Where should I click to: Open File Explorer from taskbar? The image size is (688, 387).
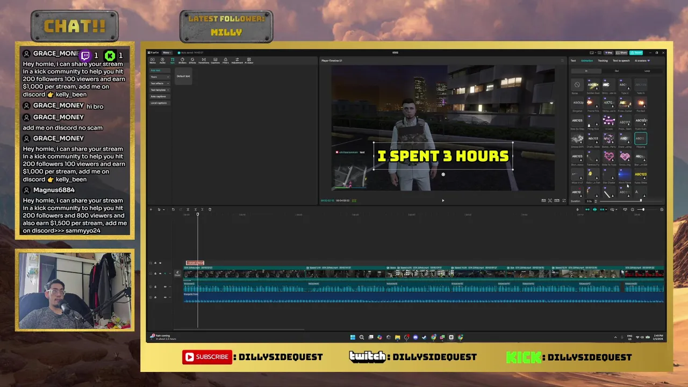(x=397, y=338)
